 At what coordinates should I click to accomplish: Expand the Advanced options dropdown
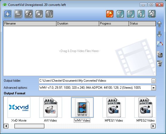click(x=153, y=88)
